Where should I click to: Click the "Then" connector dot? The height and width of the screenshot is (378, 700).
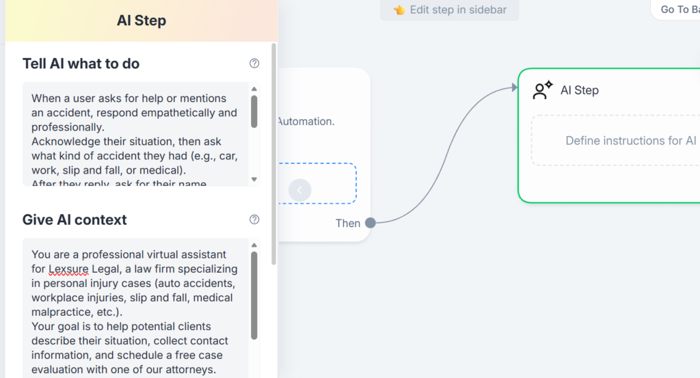tap(371, 223)
